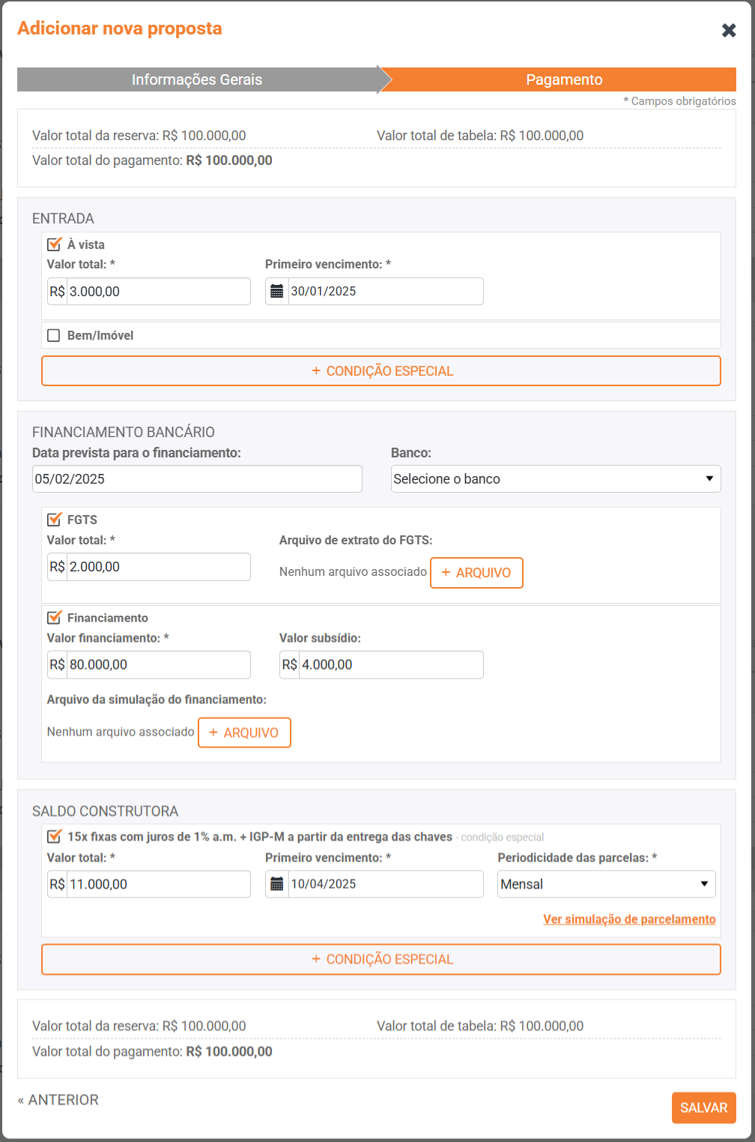Image resolution: width=755 pixels, height=1142 pixels.
Task: Open Ver simulação de parcelamento link
Action: pos(629,919)
